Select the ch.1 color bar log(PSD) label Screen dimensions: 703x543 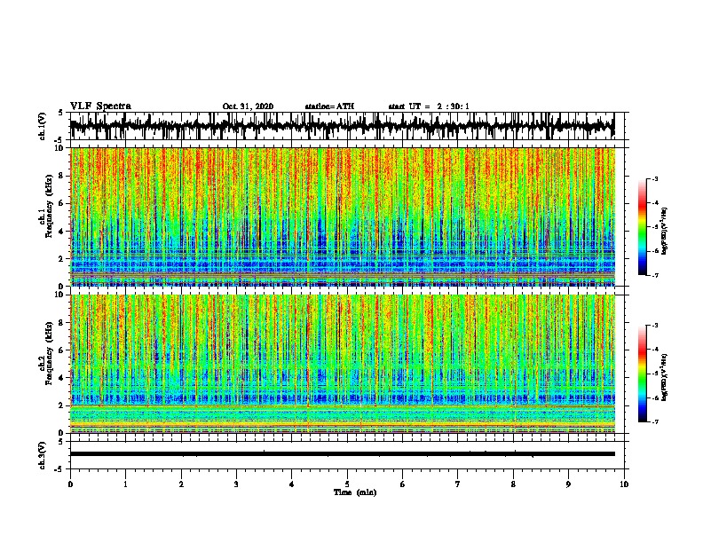(x=665, y=231)
